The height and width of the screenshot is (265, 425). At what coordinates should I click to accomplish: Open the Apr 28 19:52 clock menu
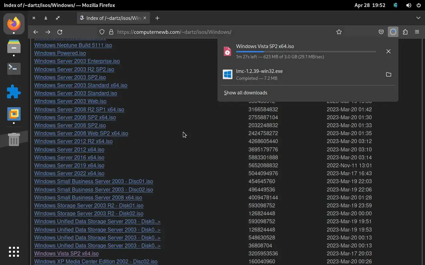370,5
